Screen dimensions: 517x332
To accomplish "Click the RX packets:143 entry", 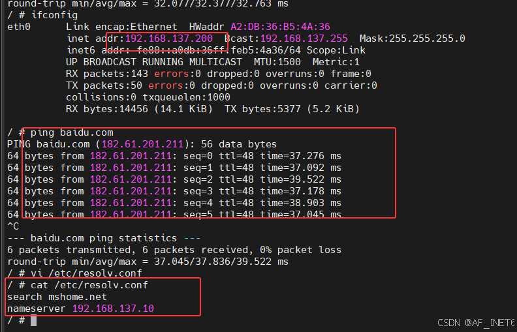I will [x=107, y=74].
